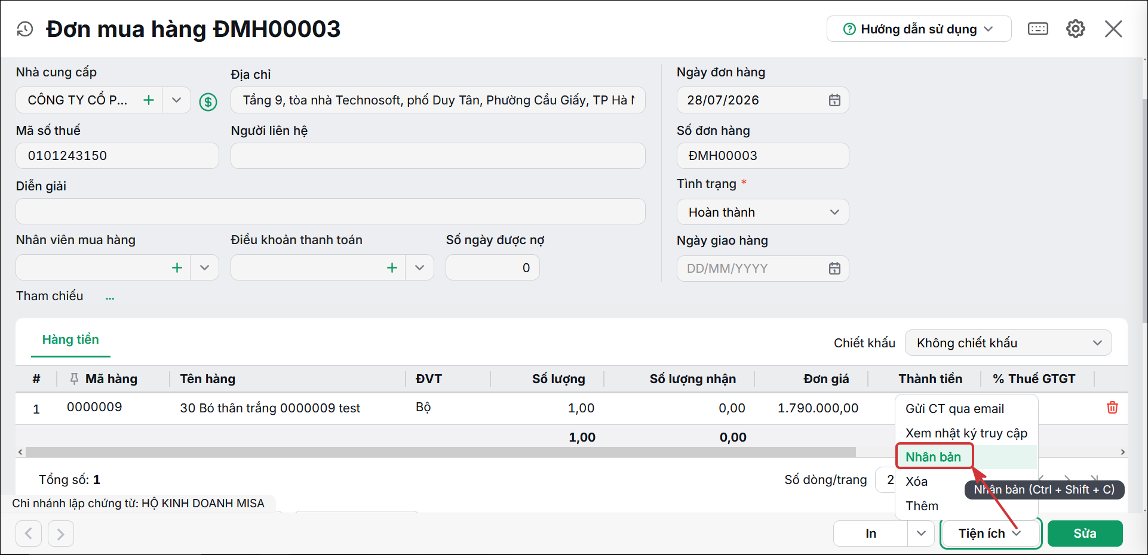
Task: Choose Gửi CT qua email option
Action: pos(954,409)
